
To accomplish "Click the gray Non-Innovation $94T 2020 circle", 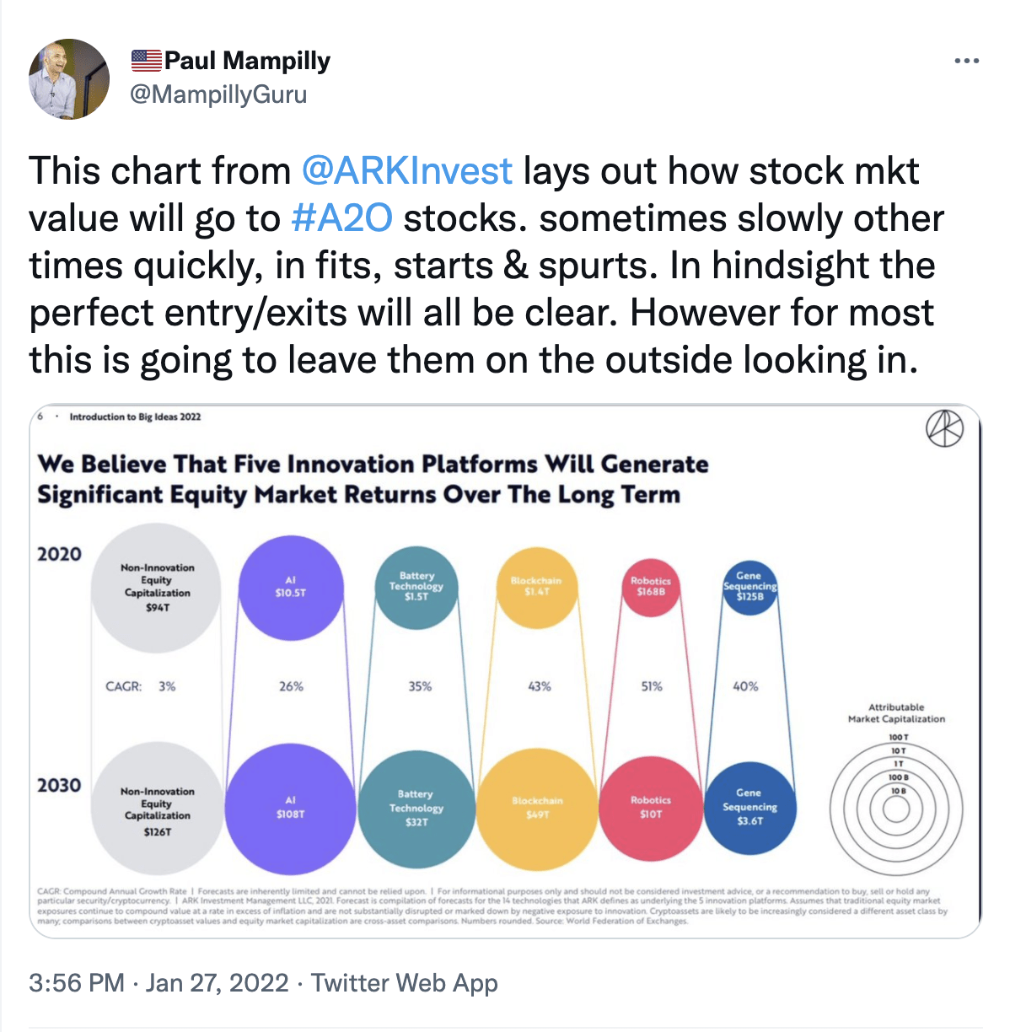I will [x=157, y=589].
